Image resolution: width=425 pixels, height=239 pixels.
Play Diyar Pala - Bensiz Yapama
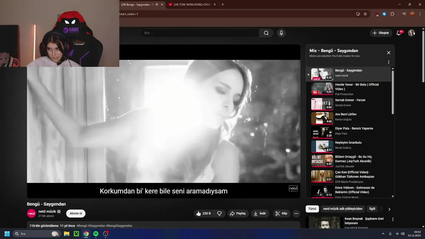pos(349,132)
